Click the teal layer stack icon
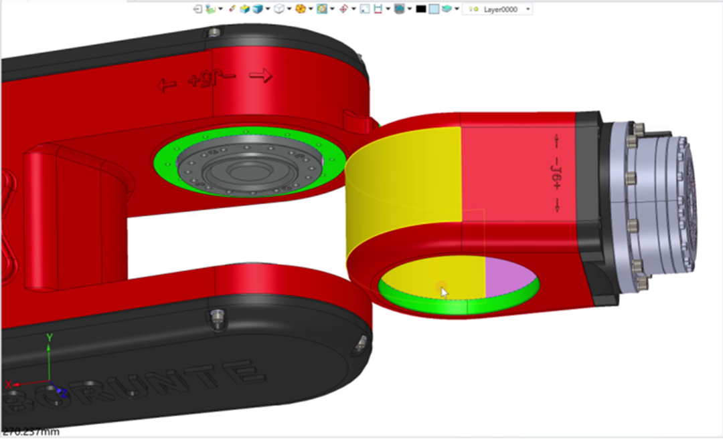723x439 pixels. (447, 9)
